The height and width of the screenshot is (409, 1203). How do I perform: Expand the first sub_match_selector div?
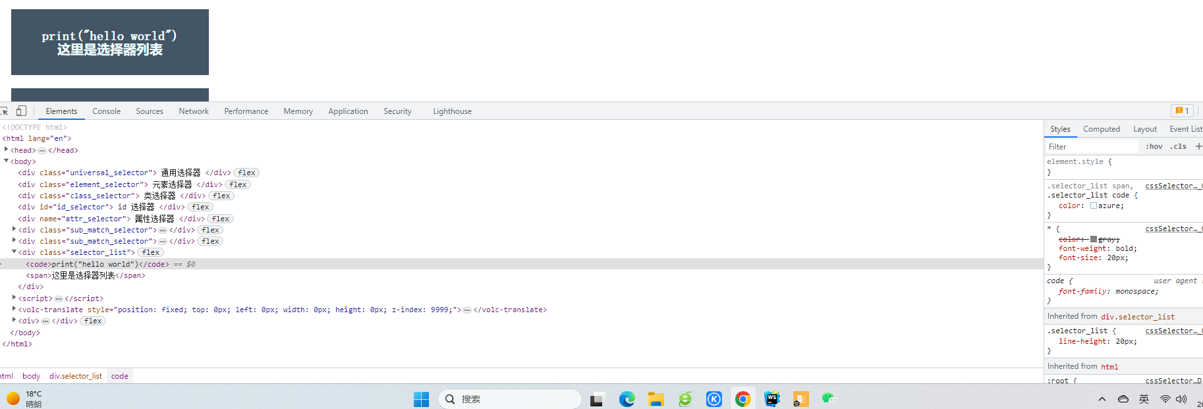point(14,229)
